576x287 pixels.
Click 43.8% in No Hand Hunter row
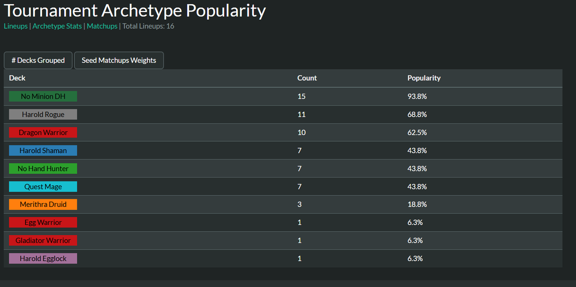[x=417, y=168]
